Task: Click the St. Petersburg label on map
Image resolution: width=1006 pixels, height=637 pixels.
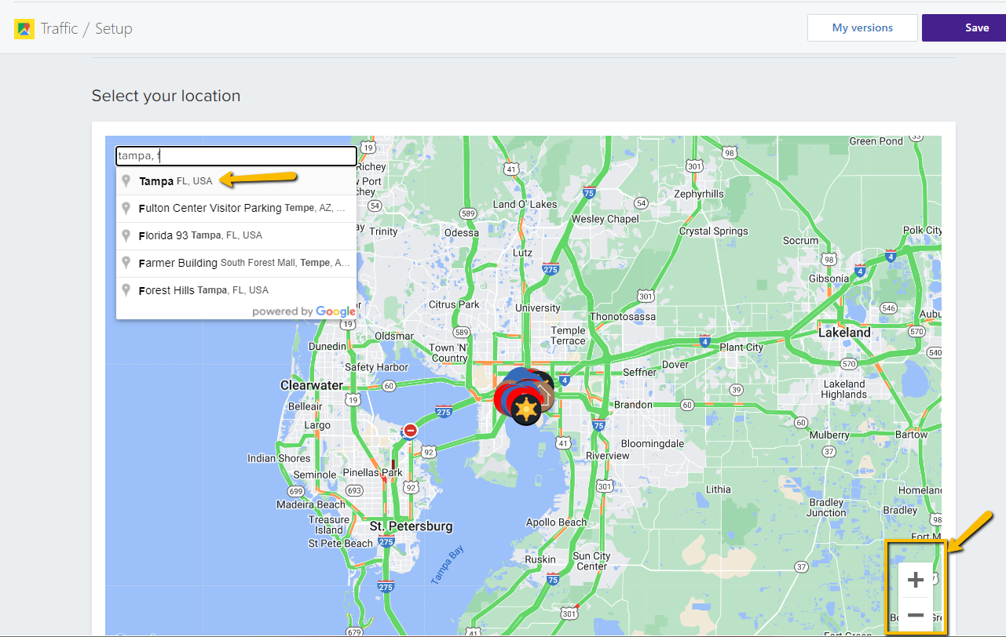Action: click(411, 526)
